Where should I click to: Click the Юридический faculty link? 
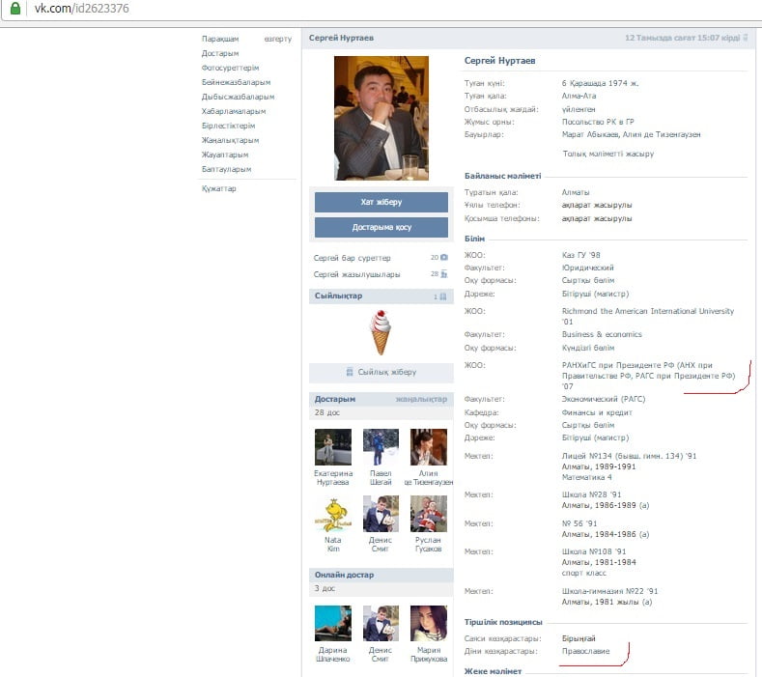tap(587, 268)
